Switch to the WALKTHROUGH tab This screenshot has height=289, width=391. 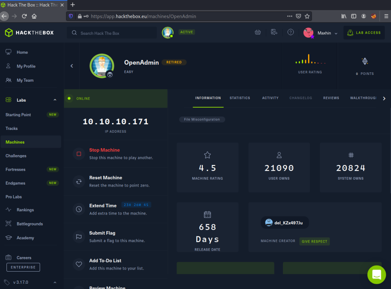tap(363, 98)
